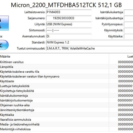Select the Luettuja tietoyksiköitä row

(66, 86)
